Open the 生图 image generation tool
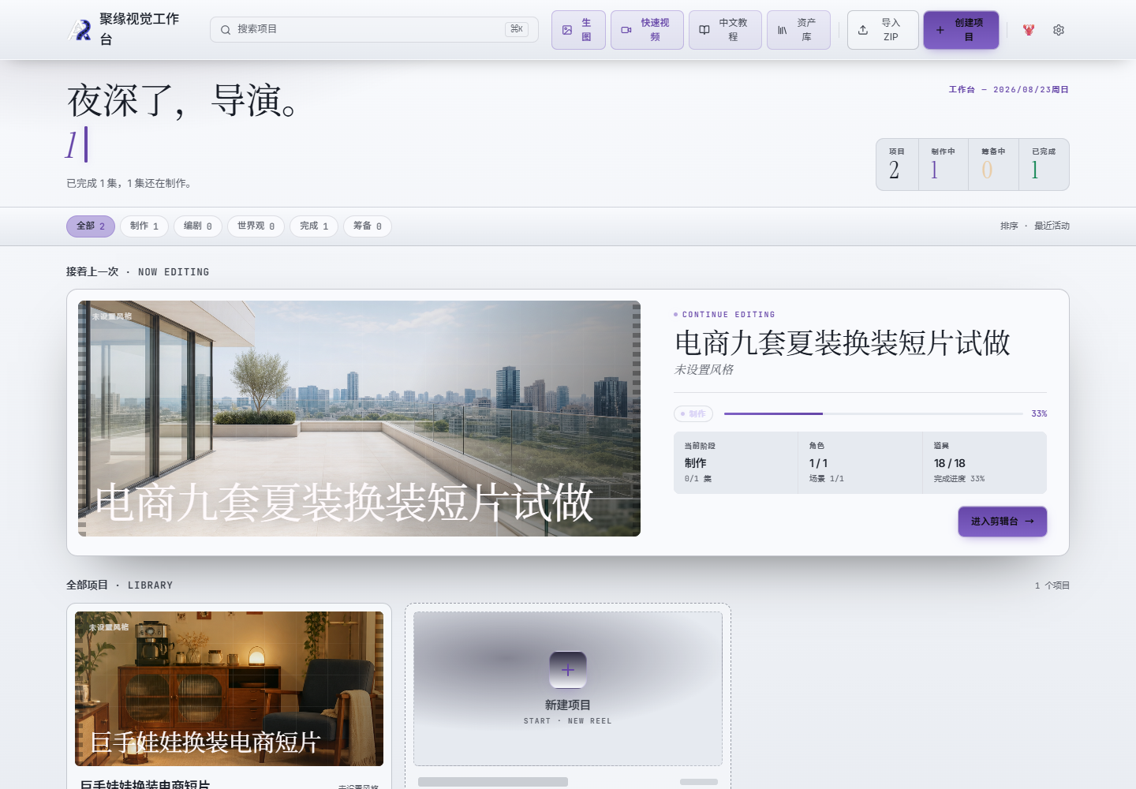The image size is (1136, 789). click(578, 30)
